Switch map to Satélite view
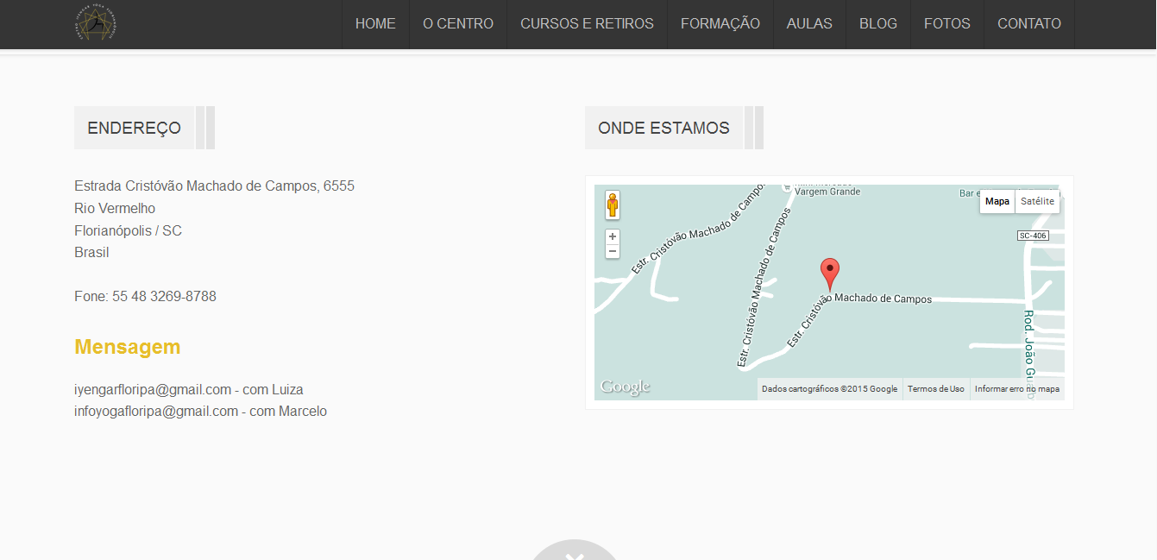Screen dimensions: 1157x560 (1037, 201)
